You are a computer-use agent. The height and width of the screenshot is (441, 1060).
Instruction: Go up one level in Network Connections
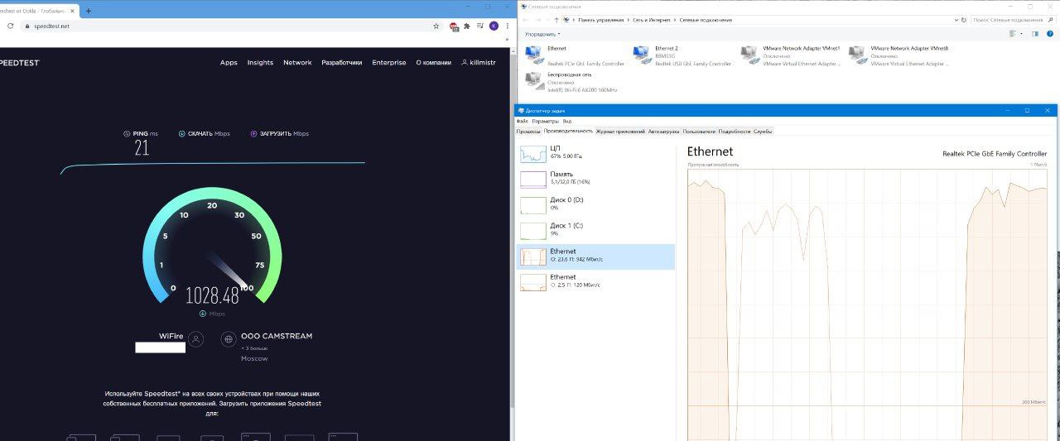click(x=555, y=19)
